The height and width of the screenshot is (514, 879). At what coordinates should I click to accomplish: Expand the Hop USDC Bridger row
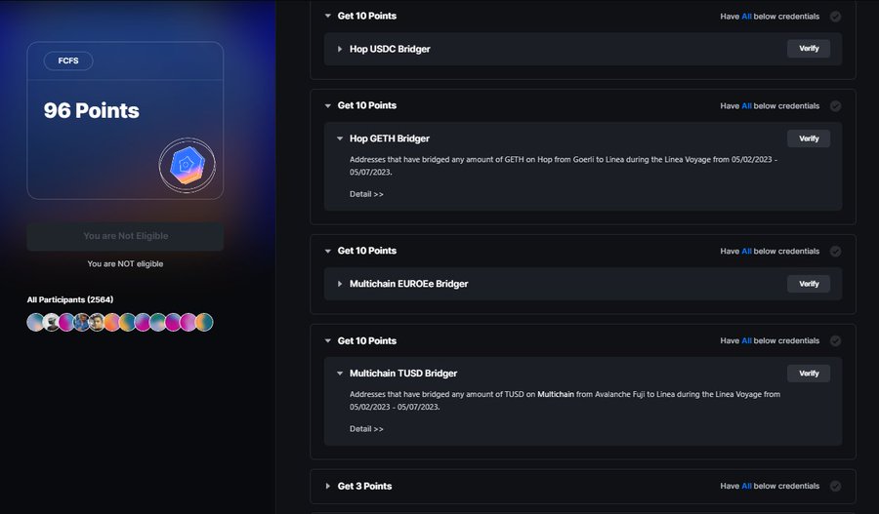click(340, 49)
